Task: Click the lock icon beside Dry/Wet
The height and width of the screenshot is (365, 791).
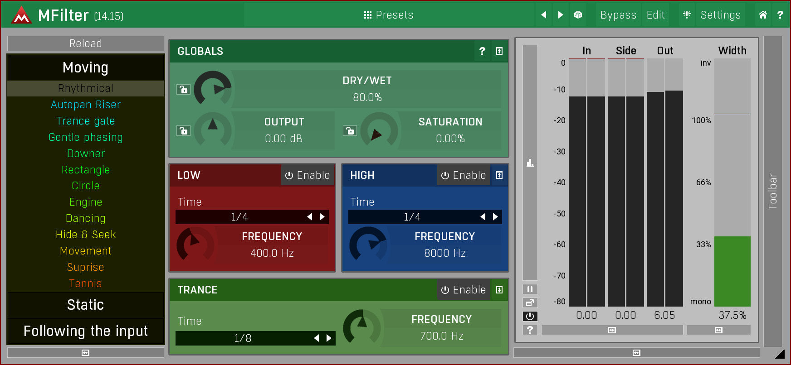Action: click(x=183, y=89)
